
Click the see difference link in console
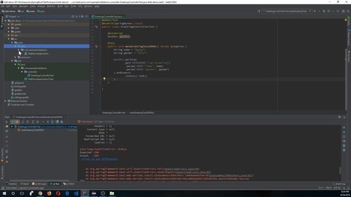(x=99, y=159)
